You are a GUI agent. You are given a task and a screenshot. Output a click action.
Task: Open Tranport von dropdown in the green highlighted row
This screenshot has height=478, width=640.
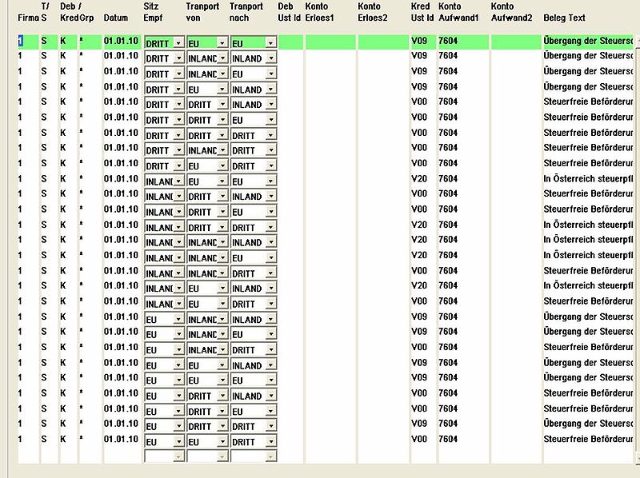coord(222,43)
